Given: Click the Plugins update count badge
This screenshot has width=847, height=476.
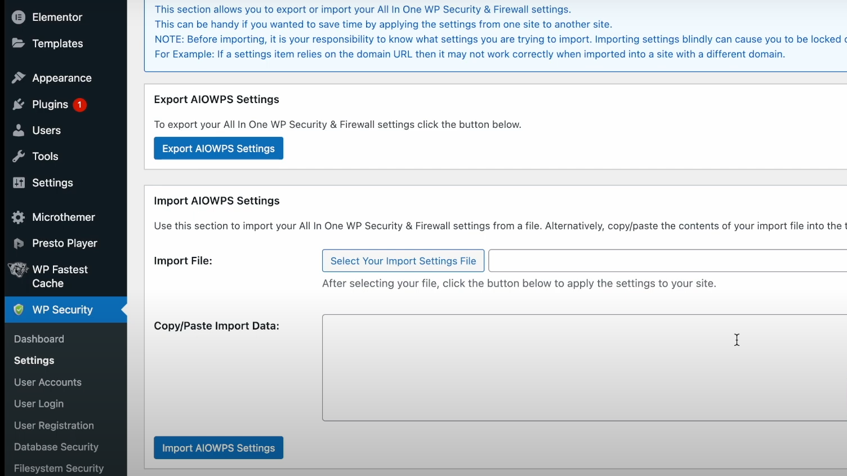Looking at the screenshot, I should [80, 105].
